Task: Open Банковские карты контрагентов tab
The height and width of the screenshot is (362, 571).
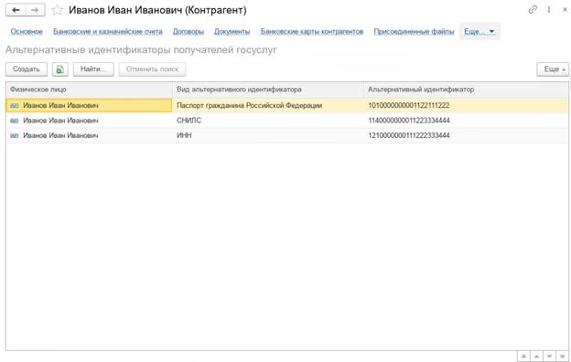Action: [312, 32]
